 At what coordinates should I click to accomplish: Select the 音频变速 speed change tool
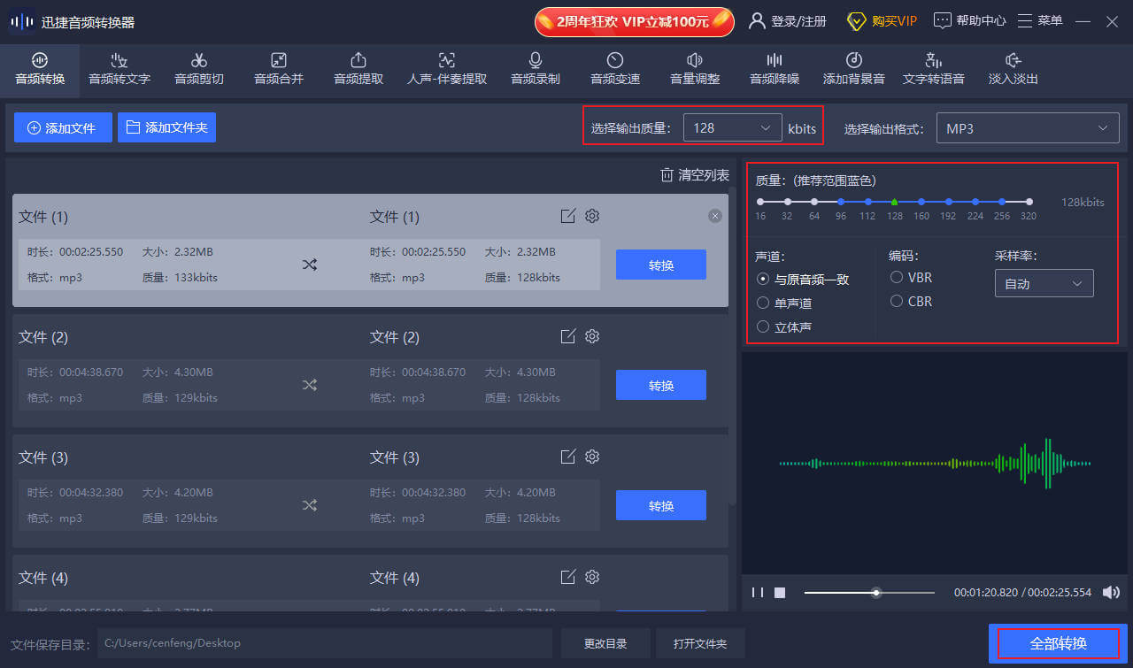(614, 70)
